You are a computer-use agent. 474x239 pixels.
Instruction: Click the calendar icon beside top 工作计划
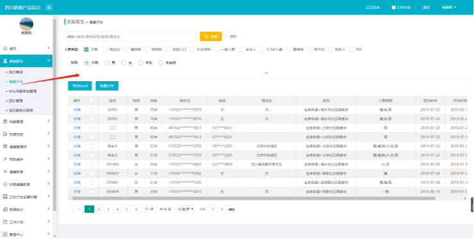[393, 7]
